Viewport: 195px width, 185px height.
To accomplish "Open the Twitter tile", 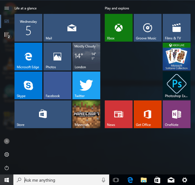I will coord(86,85).
